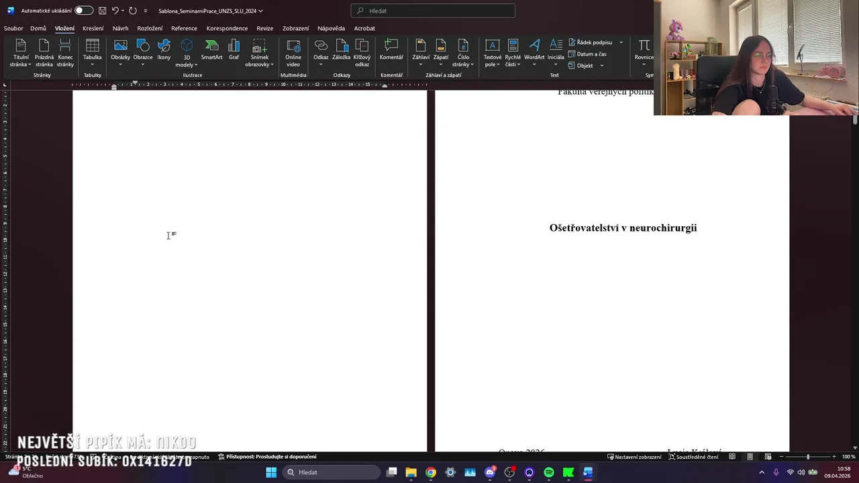Switch to the Domů tab
Image resolution: width=859 pixels, height=483 pixels.
(x=38, y=28)
